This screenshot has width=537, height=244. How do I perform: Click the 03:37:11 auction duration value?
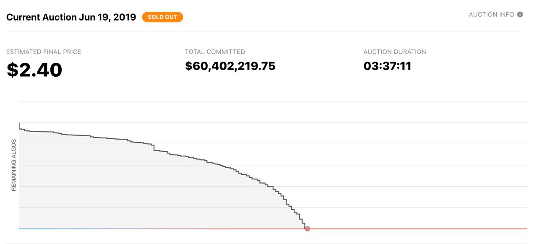pyautogui.click(x=387, y=66)
